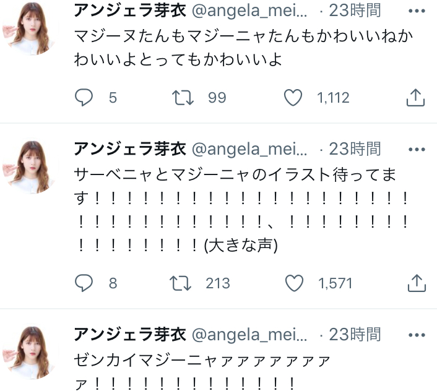The height and width of the screenshot is (391, 437).
Task: Open the tweet mentioning イラスト待ってます
Action: [241, 210]
